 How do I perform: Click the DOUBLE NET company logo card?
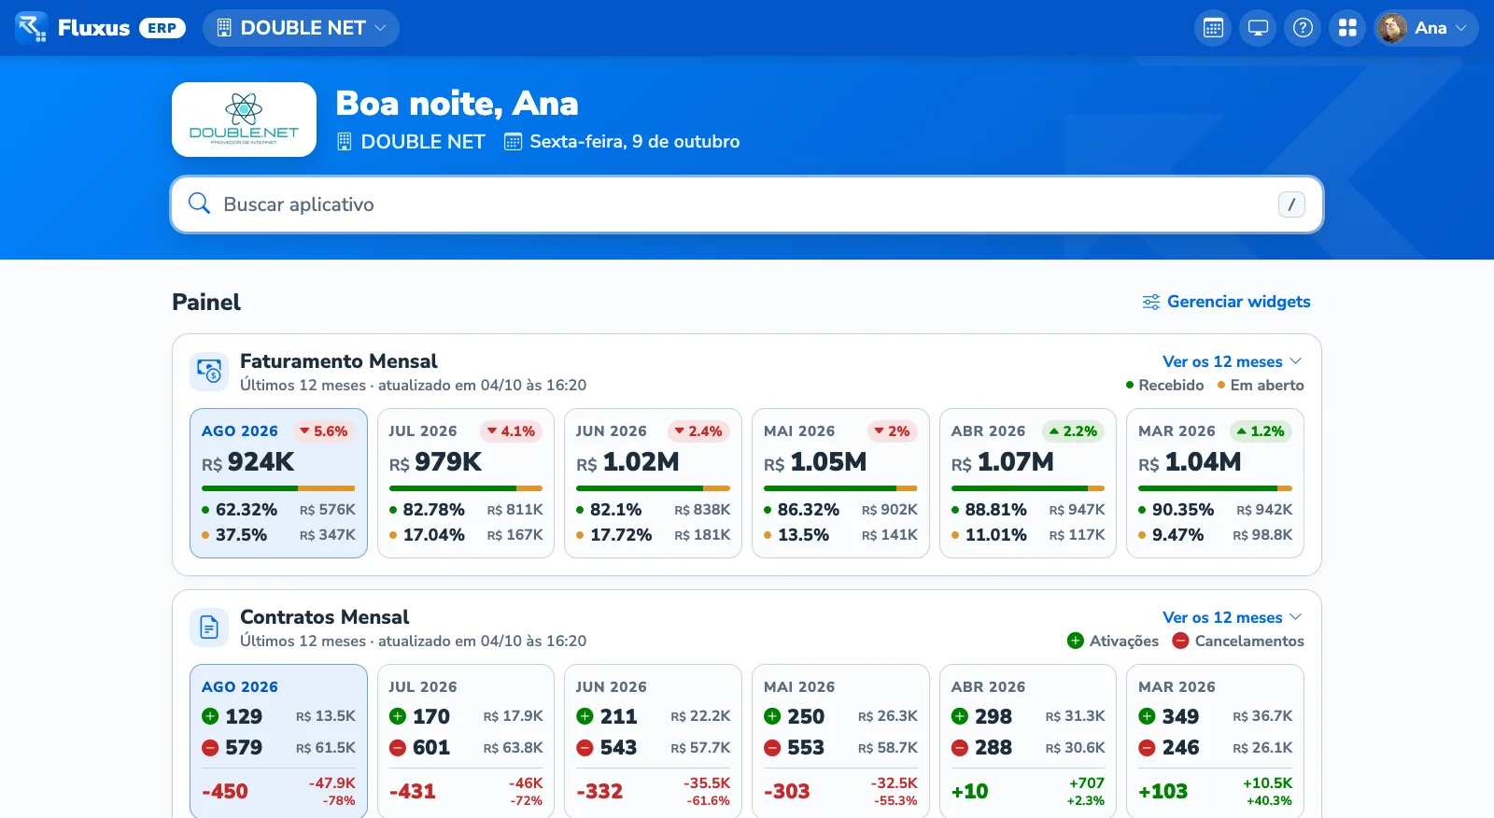(x=244, y=120)
